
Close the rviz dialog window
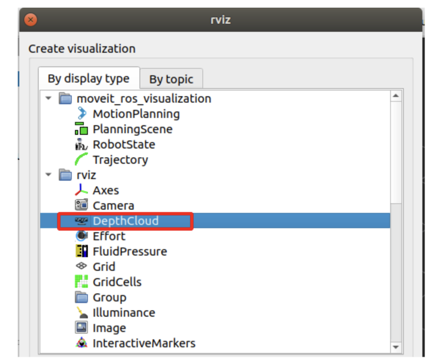point(31,20)
